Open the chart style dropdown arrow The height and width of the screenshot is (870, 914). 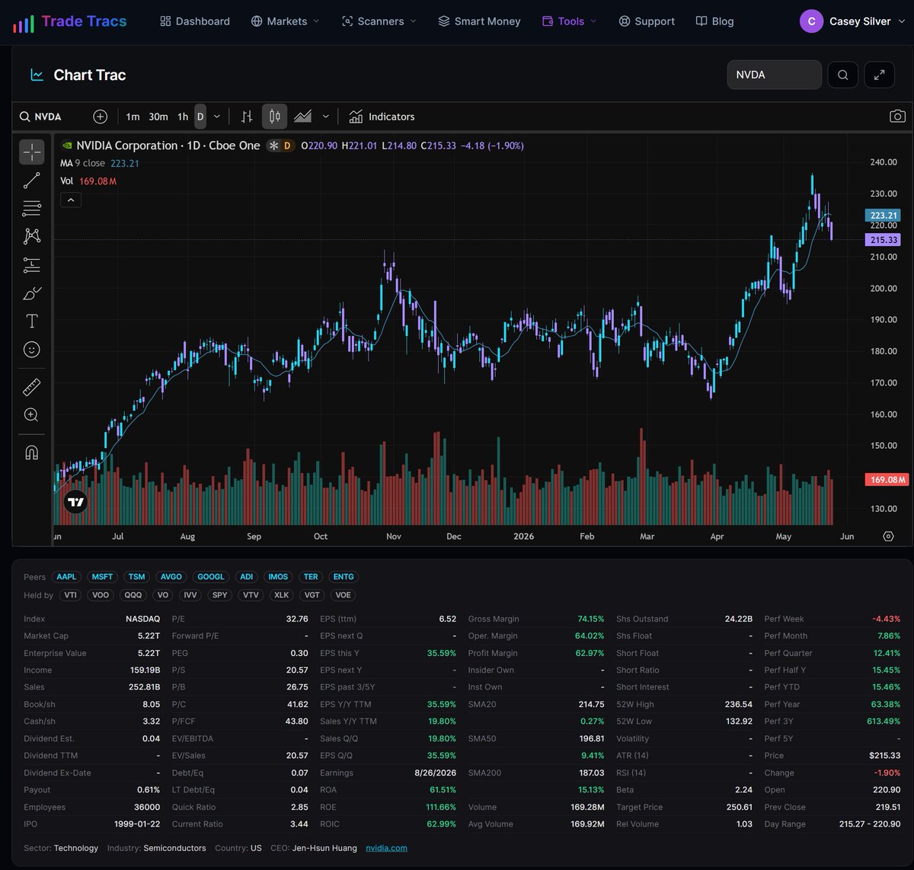[326, 117]
